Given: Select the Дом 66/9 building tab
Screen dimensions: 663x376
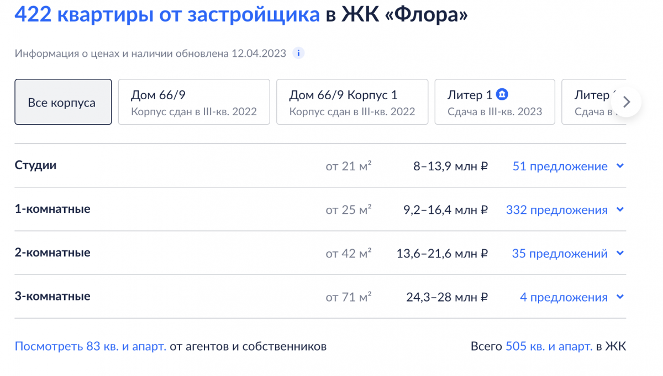Looking at the screenshot, I should [x=194, y=102].
